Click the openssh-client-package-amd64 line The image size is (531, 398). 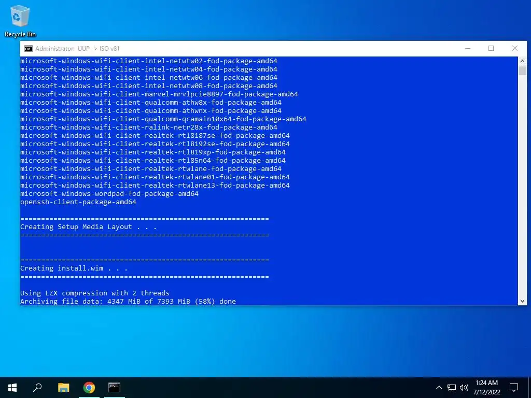[78, 202]
